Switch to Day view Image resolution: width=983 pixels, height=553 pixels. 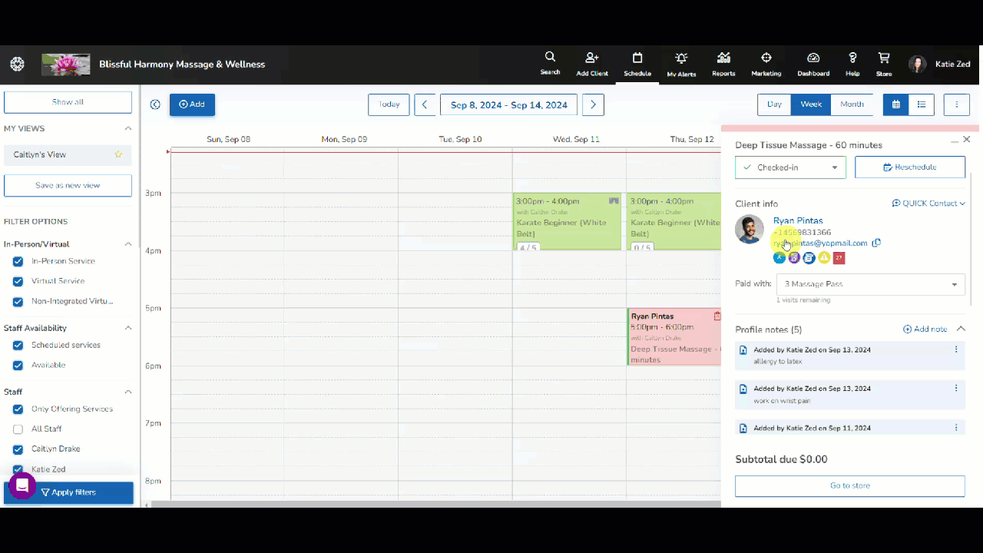pyautogui.click(x=774, y=104)
